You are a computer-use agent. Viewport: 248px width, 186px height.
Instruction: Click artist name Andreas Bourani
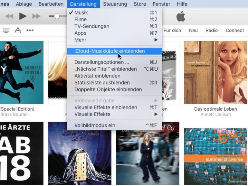14,115
